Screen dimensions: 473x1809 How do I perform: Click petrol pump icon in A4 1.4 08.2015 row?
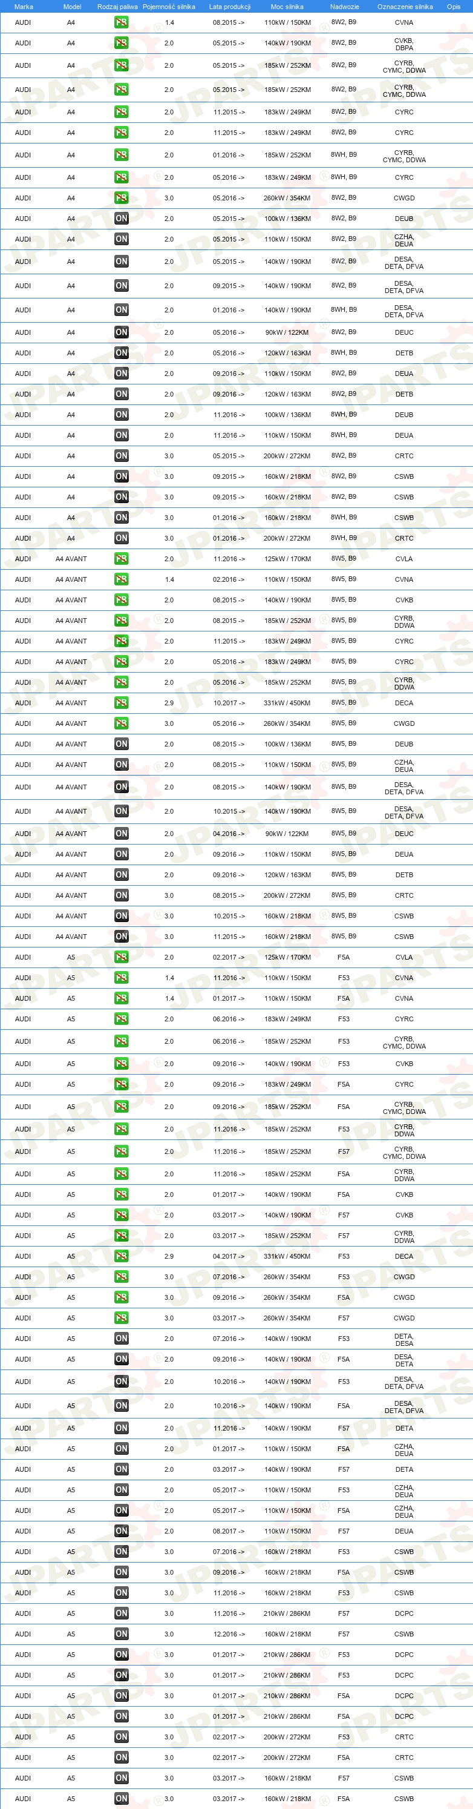click(122, 22)
